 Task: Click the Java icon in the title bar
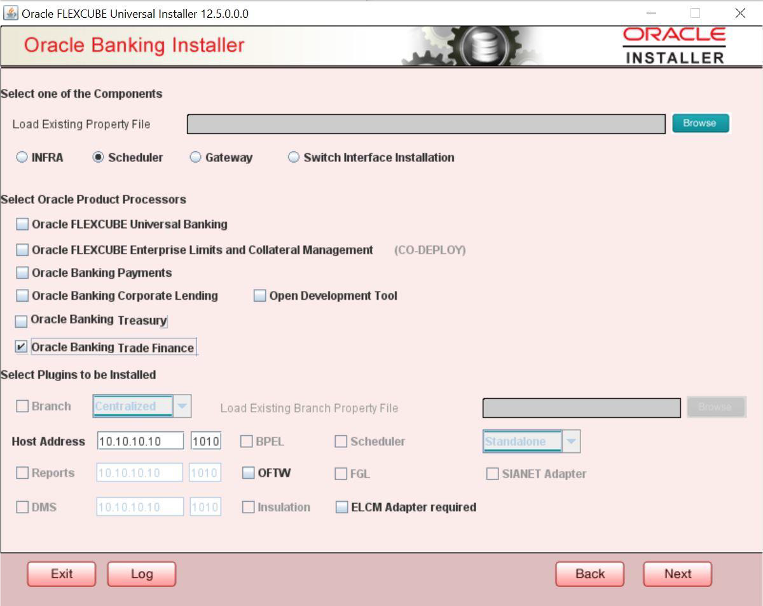(11, 13)
